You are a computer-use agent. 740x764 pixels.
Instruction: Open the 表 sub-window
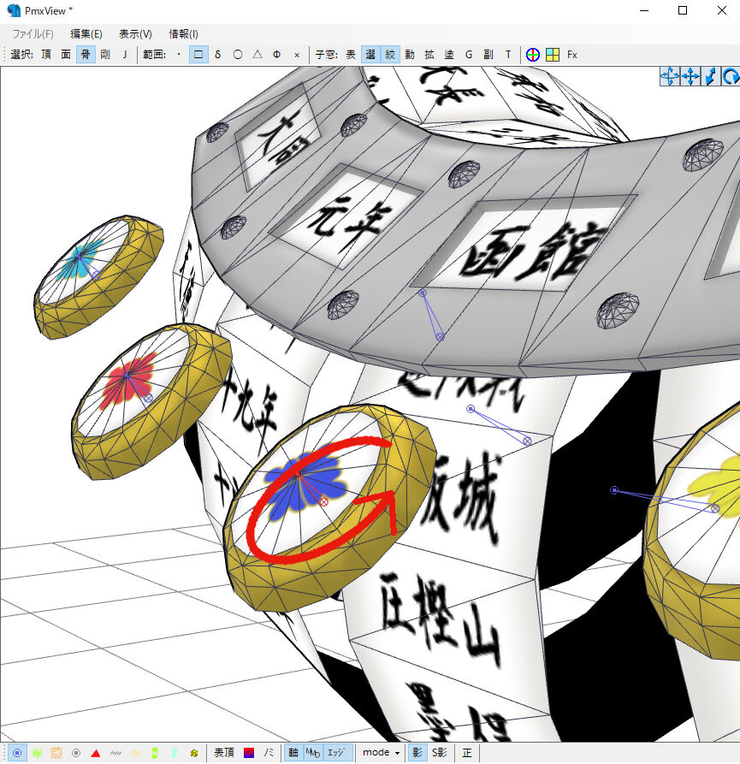pos(351,55)
